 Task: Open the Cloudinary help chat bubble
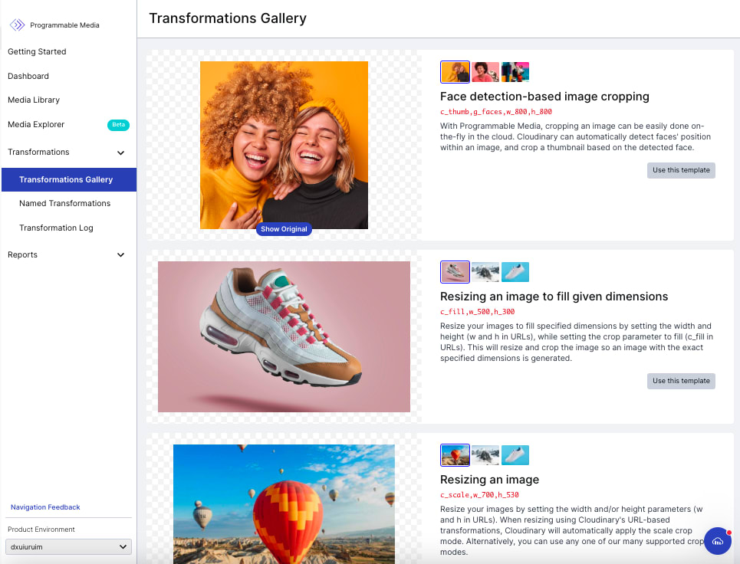pyautogui.click(x=718, y=541)
